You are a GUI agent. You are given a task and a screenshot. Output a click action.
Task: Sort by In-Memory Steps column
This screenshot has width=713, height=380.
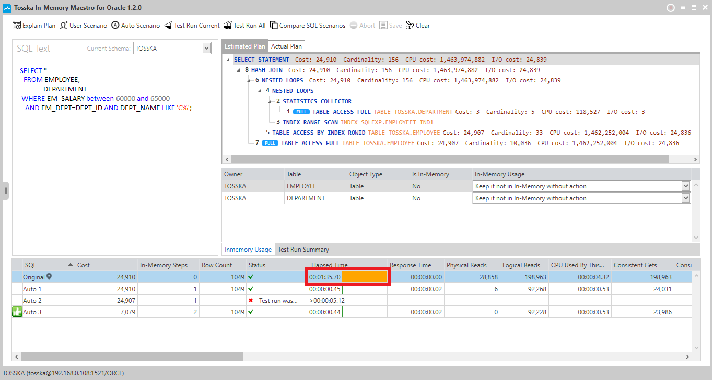click(169, 265)
